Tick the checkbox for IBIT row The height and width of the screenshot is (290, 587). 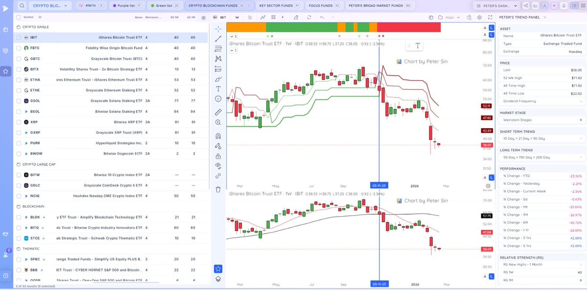click(19, 37)
